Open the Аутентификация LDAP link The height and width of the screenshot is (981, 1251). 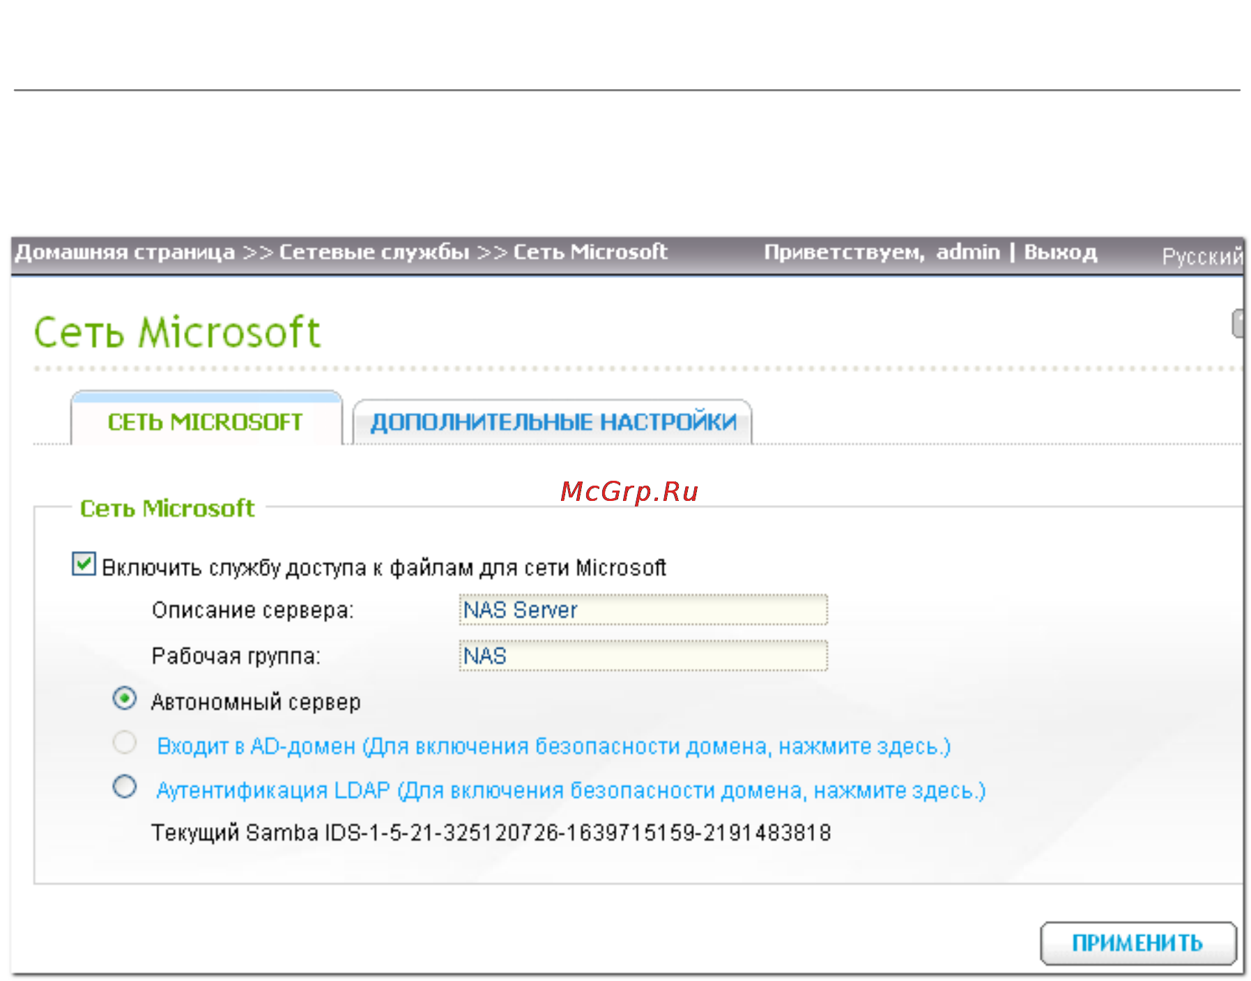(x=571, y=791)
